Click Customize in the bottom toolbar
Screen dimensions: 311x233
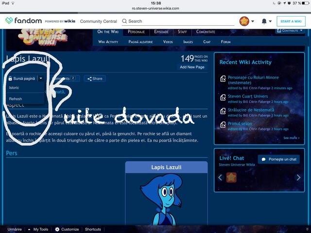coord(70,229)
